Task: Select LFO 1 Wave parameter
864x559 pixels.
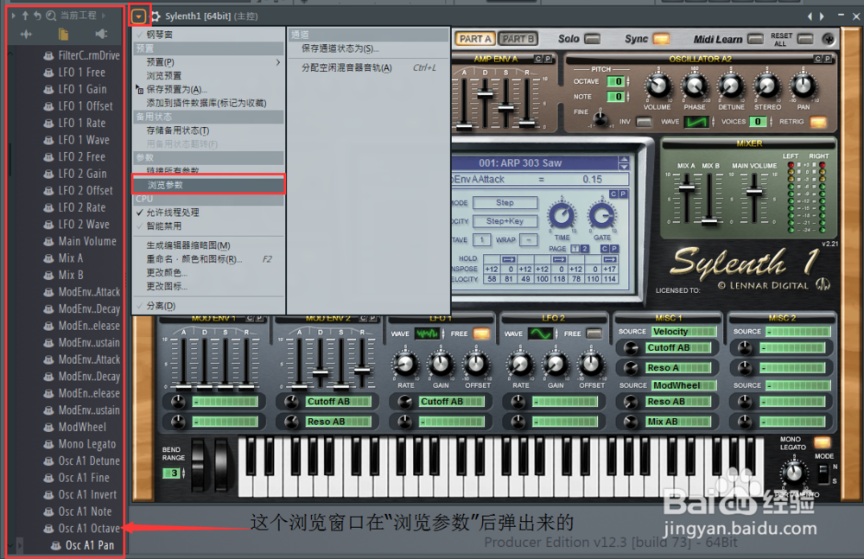Action: point(77,140)
